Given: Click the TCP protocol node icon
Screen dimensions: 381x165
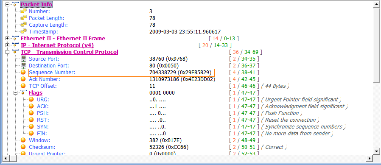Looking at the screenshot, I should [x=15, y=52].
